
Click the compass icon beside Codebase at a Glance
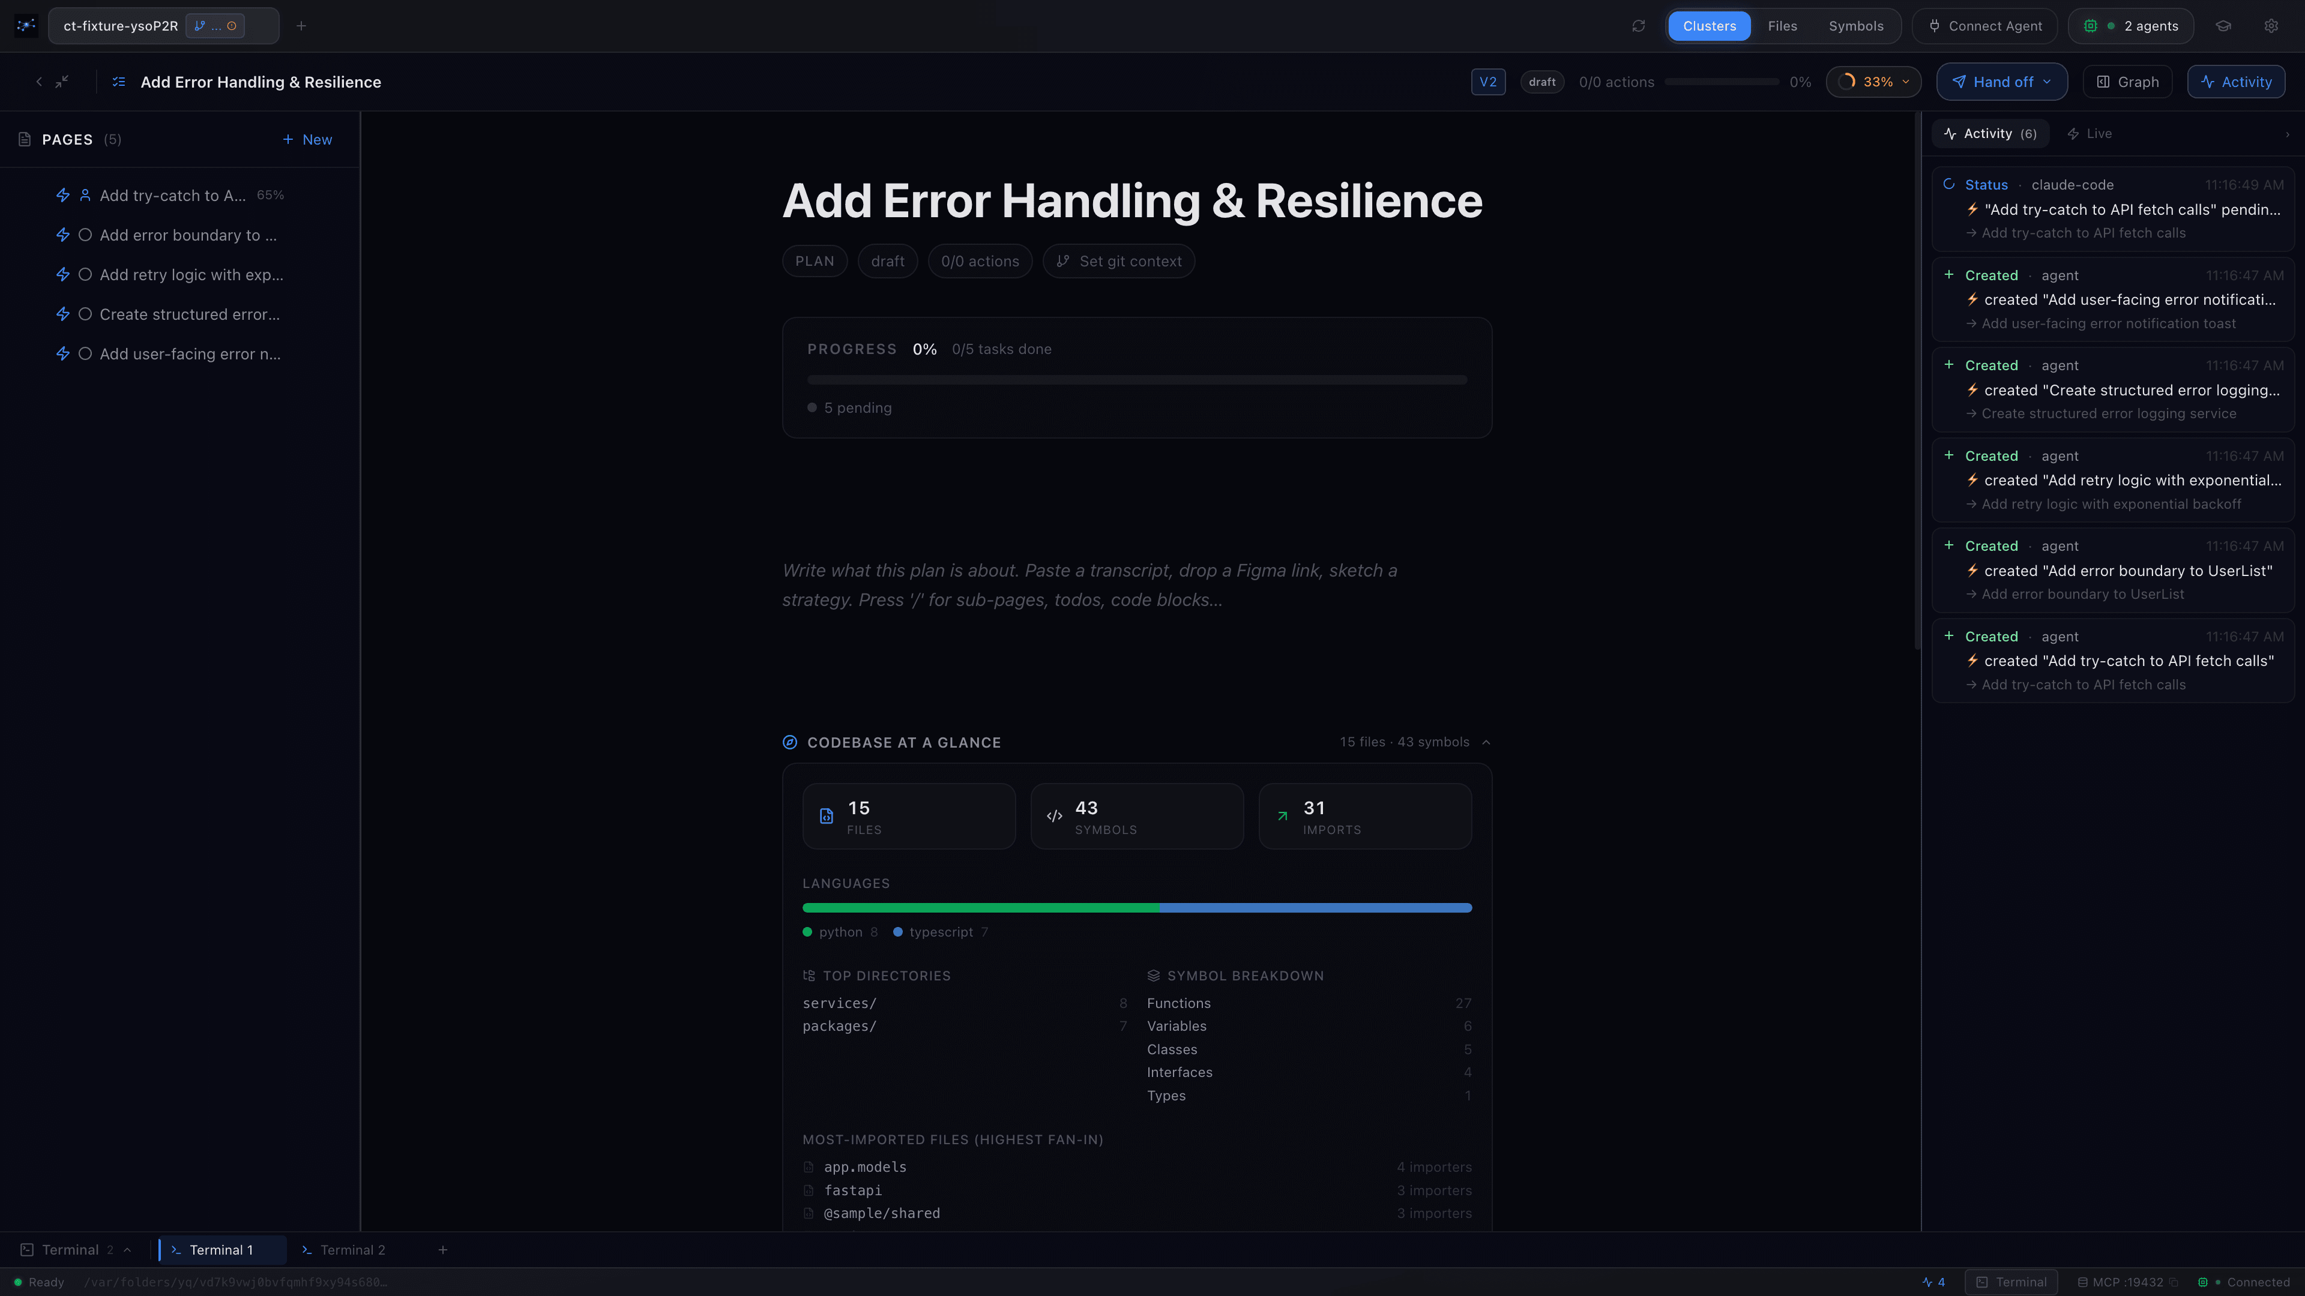(790, 742)
